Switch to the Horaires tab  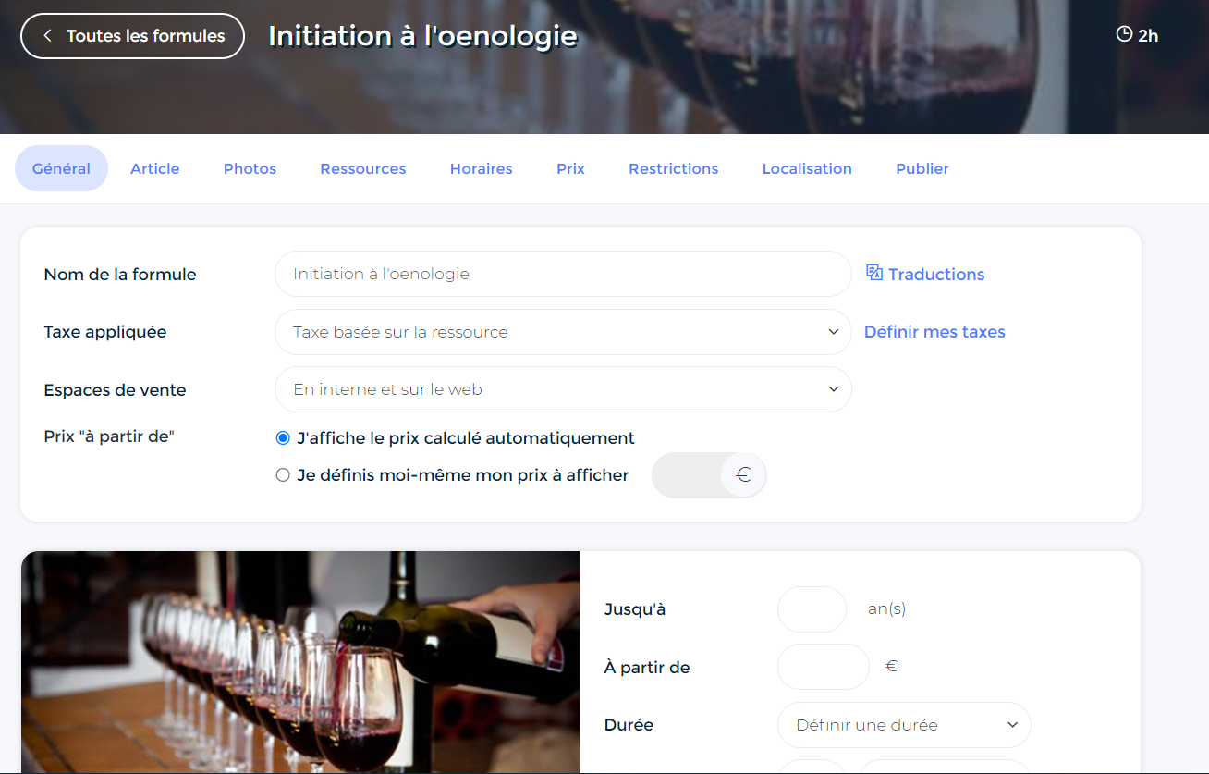click(x=482, y=168)
